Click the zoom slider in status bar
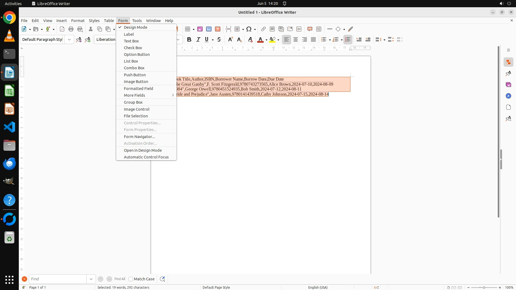Image resolution: width=516 pixels, height=290 pixels. click(484, 288)
